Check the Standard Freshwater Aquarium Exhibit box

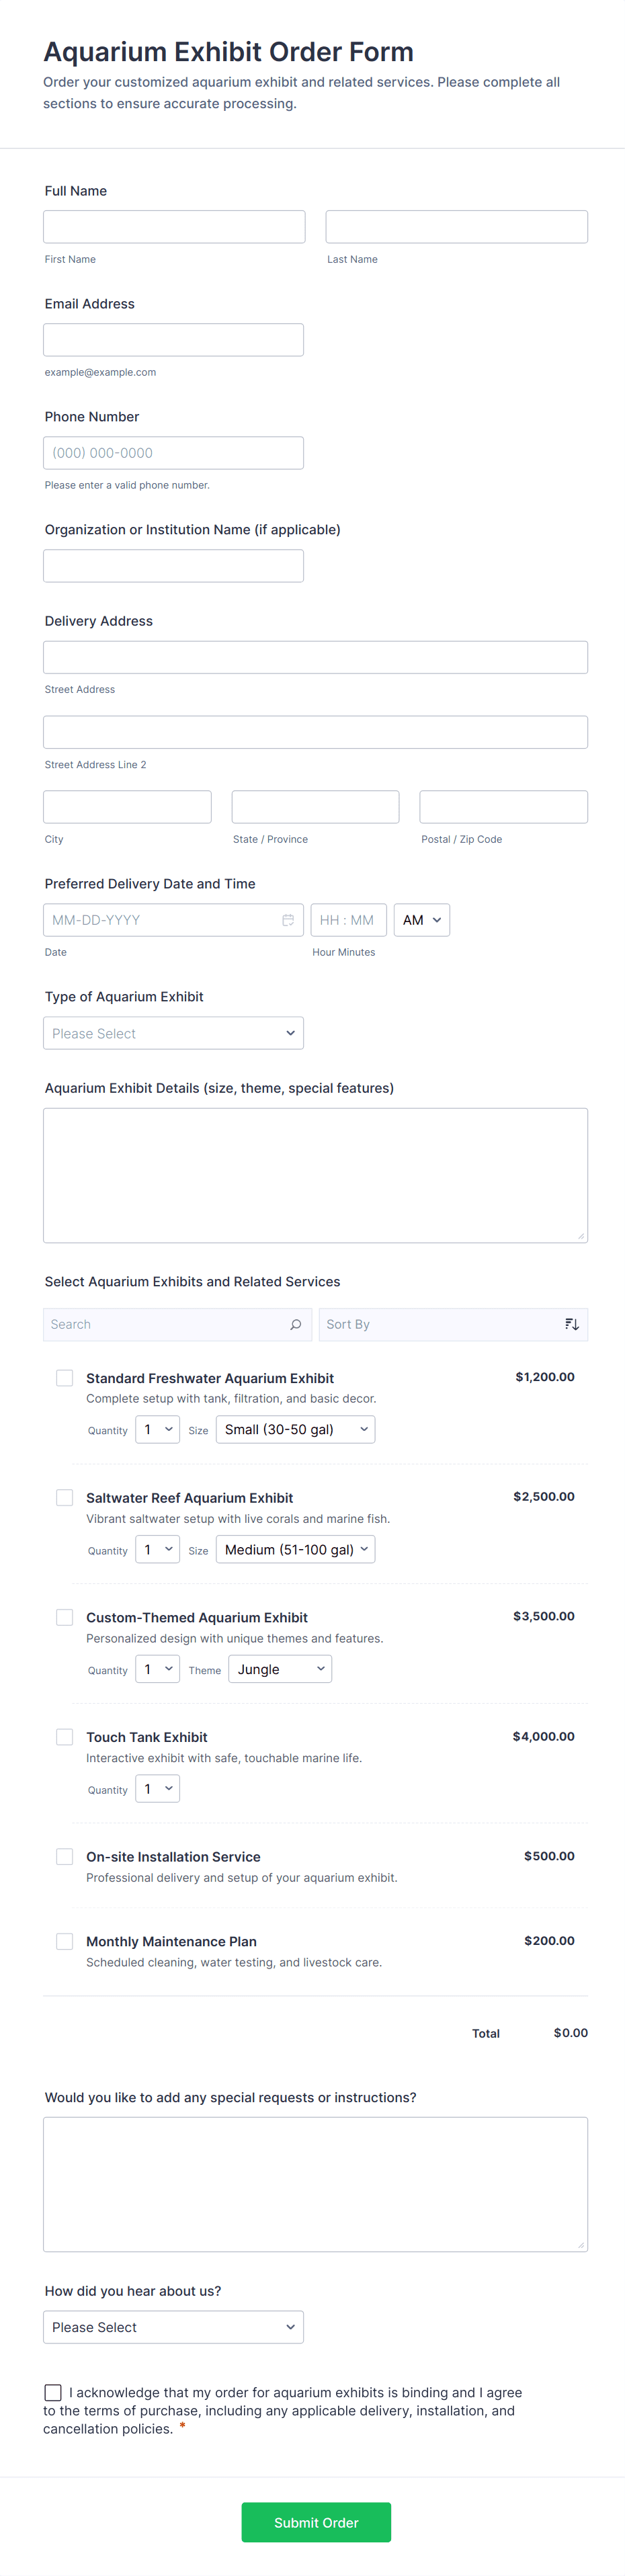click(x=65, y=1378)
